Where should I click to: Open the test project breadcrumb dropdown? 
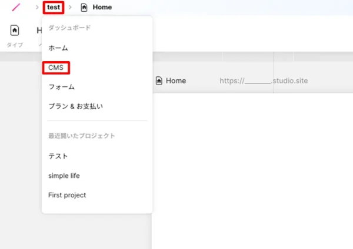pyautogui.click(x=54, y=8)
